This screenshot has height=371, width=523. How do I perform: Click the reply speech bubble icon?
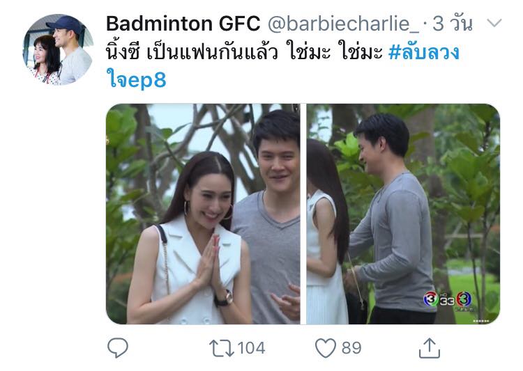tap(118, 348)
